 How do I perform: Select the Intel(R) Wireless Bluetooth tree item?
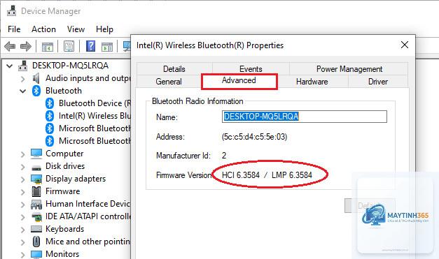(x=95, y=116)
